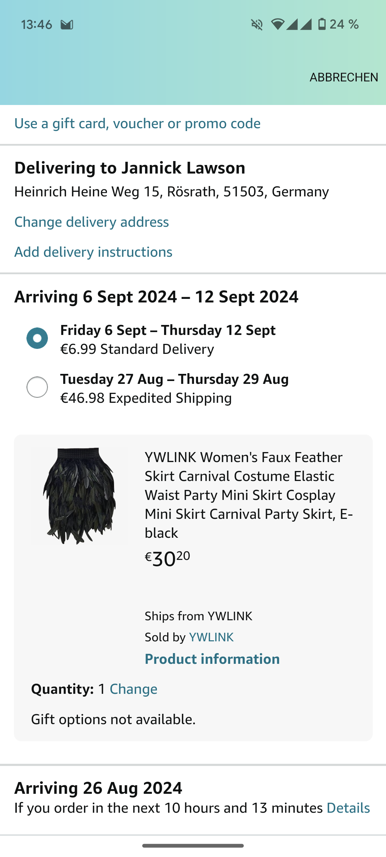Select €46.98 Expedited Shipping radio option
Screen dimensions: 386x857
[37, 387]
